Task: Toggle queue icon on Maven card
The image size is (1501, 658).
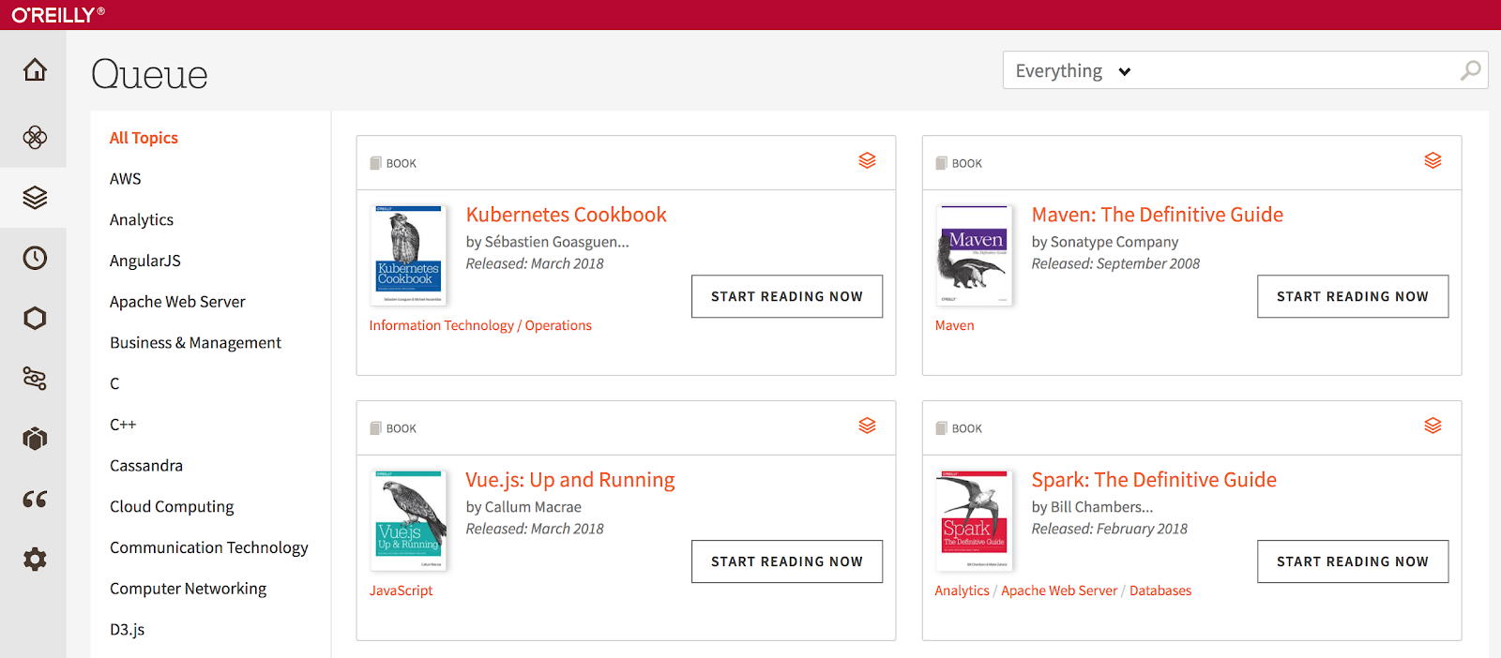Action: coord(1433,161)
